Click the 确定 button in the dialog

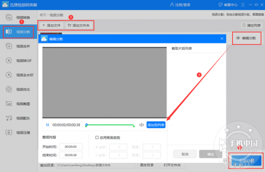click(x=211, y=154)
